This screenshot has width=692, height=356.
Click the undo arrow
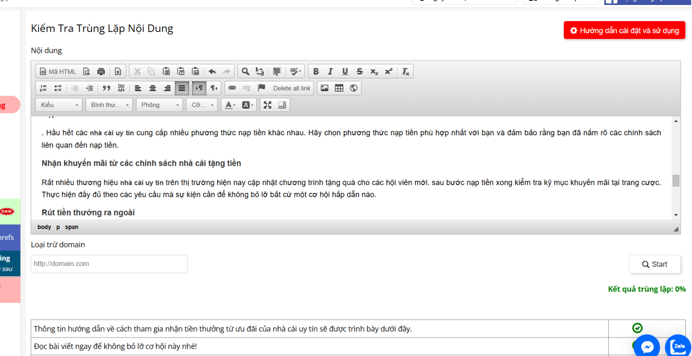[212, 71]
